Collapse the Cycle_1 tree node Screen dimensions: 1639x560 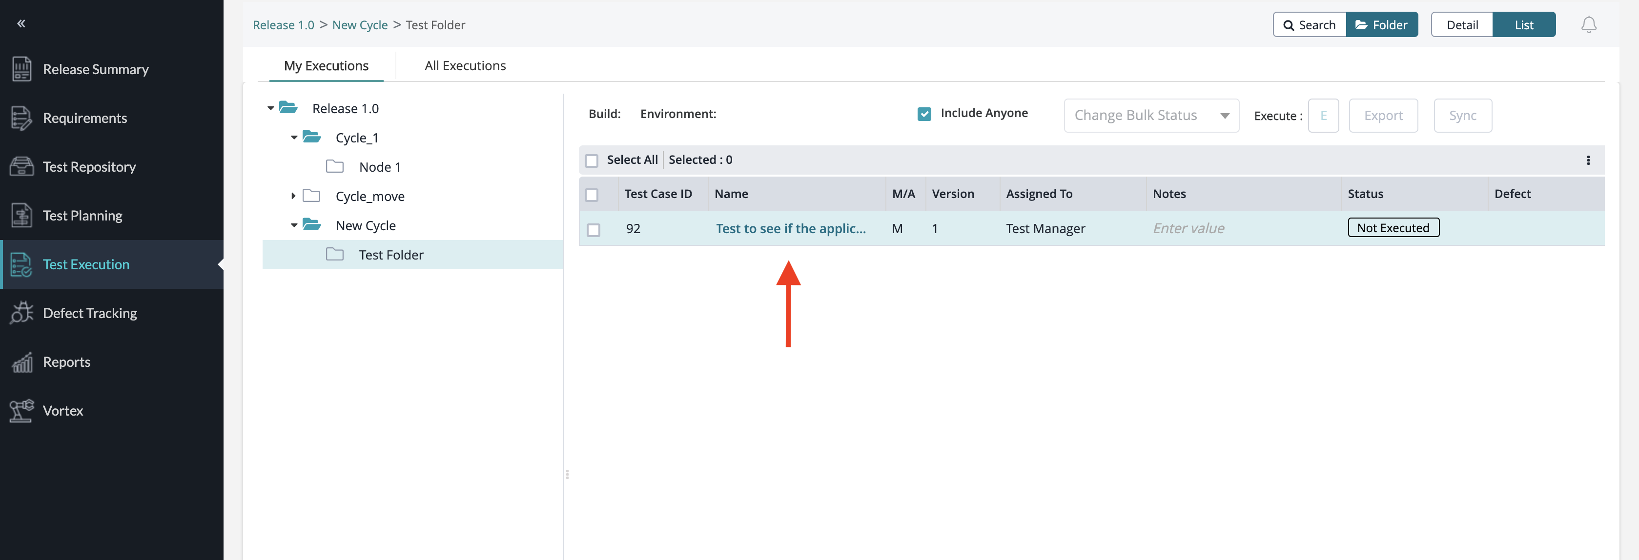(x=294, y=137)
